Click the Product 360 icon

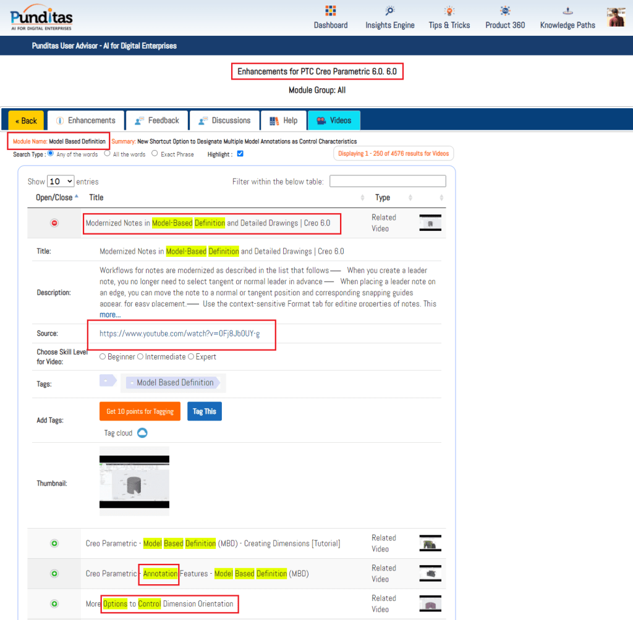coord(505,11)
